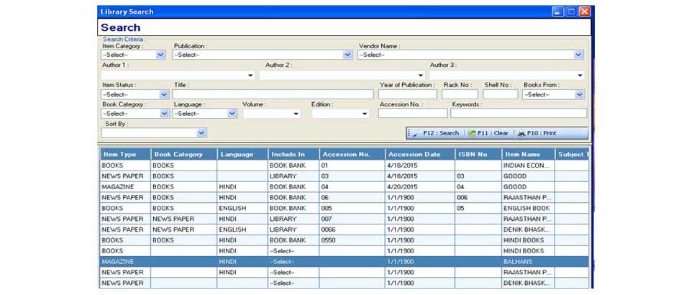Open the Item Status dropdown
The width and height of the screenshot is (689, 295).
coord(163,94)
